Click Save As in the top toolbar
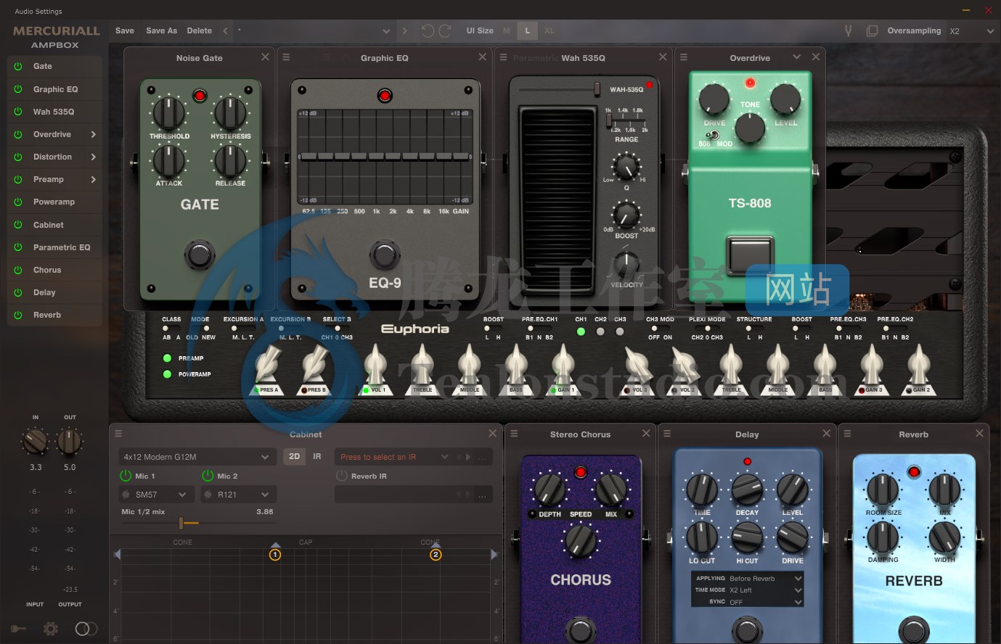The width and height of the screenshot is (1001, 644). [161, 31]
